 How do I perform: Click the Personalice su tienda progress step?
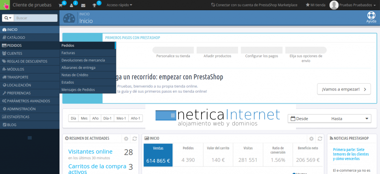point(173,53)
